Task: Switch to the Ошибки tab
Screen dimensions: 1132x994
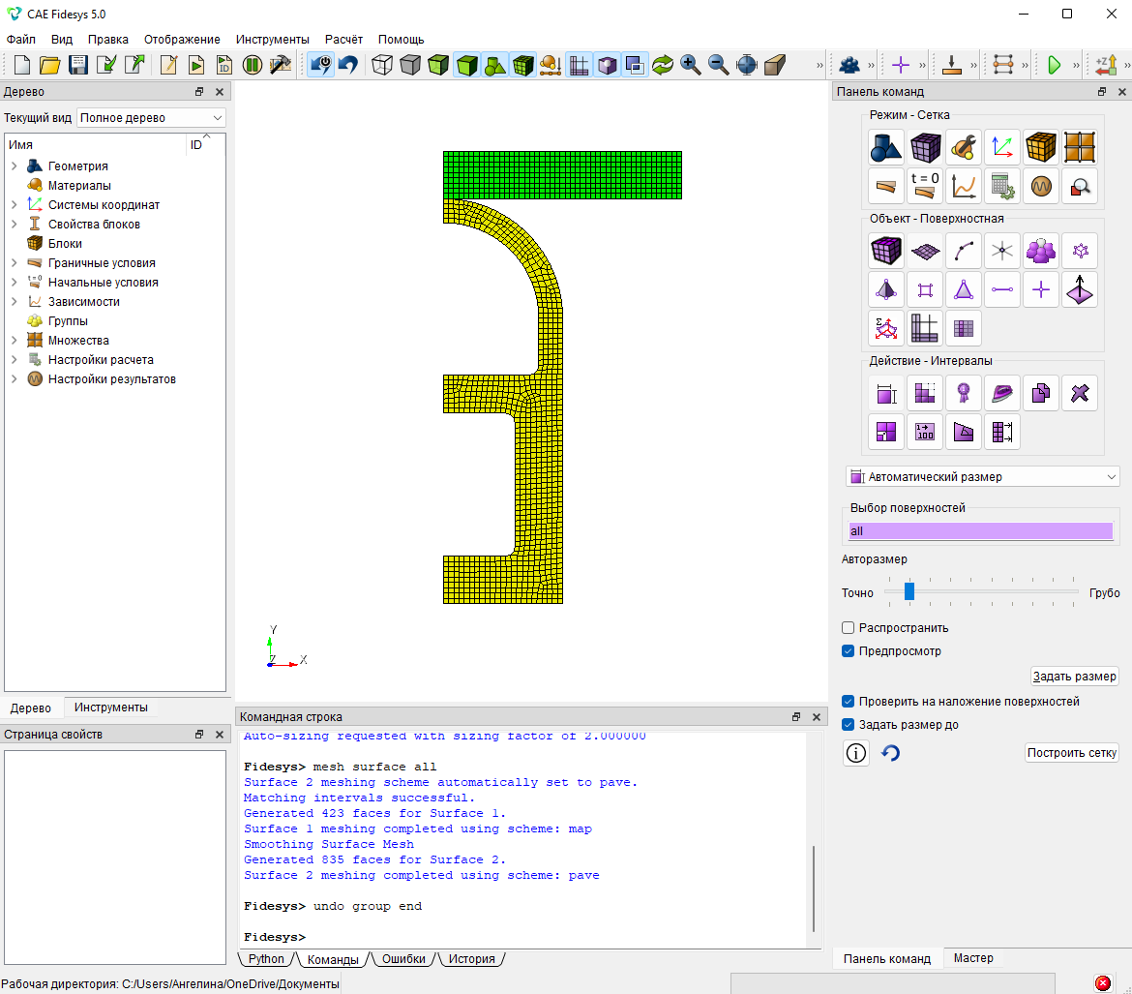Action: (403, 958)
